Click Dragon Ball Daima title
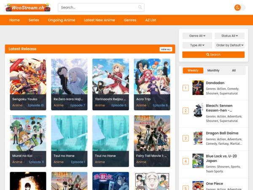Viewport: 253px width, 190px height. click(222, 133)
